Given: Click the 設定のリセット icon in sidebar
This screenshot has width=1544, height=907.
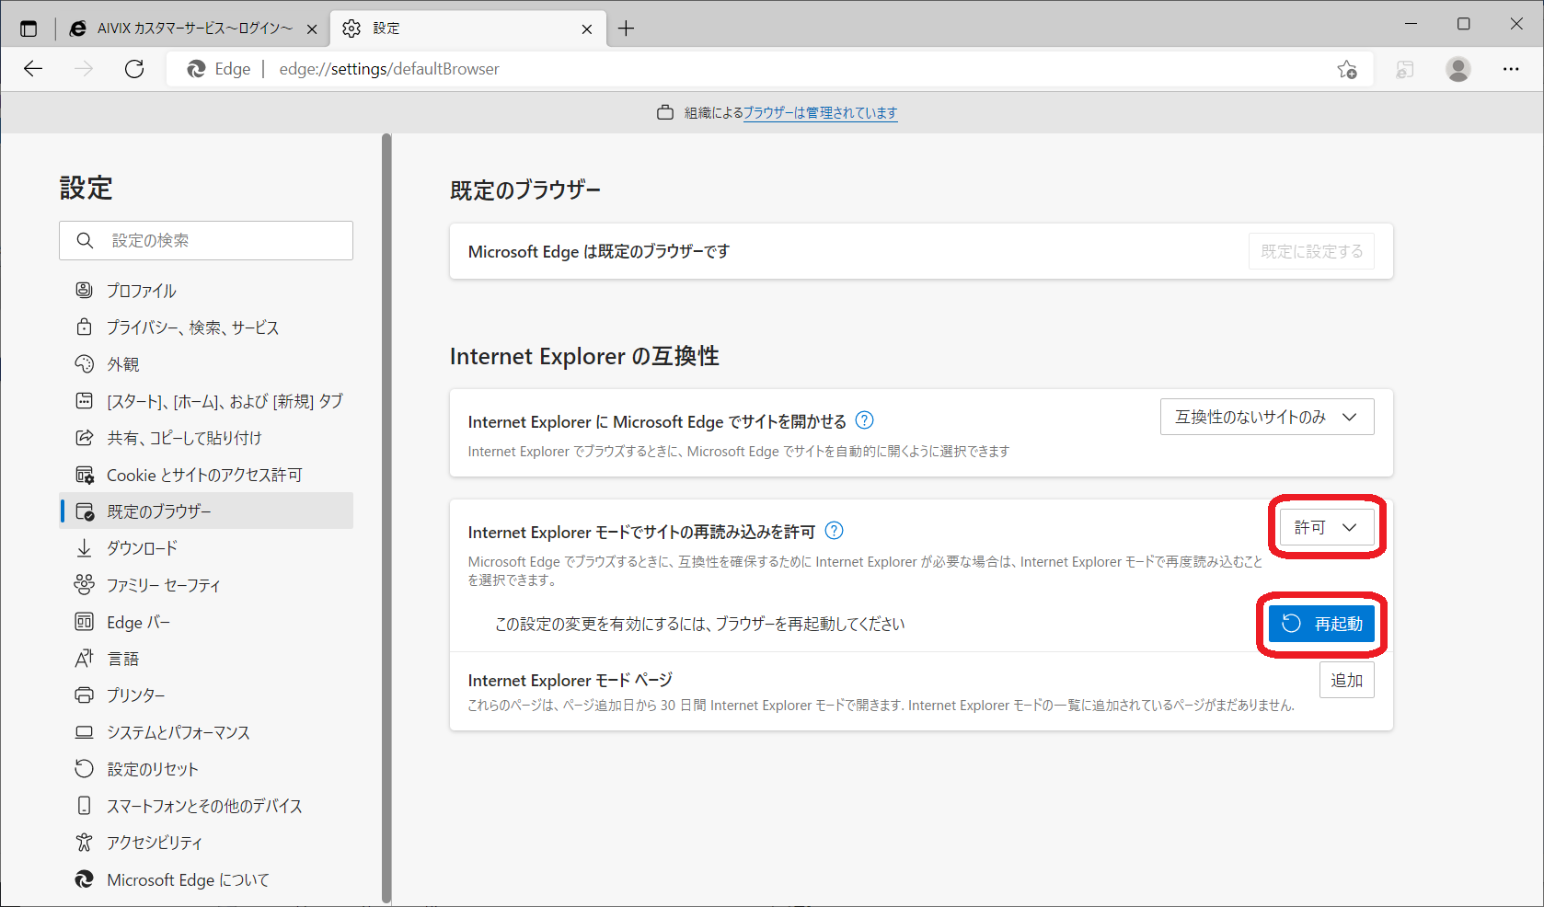Looking at the screenshot, I should click(x=84, y=769).
